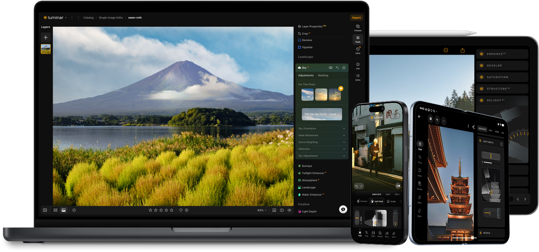Toggle the Enhance AI power switch
Viewport: 539px width, 252px height.
click(481, 54)
